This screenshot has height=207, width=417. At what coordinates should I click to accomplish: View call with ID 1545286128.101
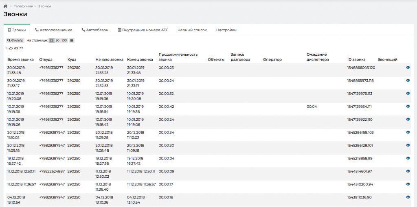pyautogui.click(x=408, y=145)
